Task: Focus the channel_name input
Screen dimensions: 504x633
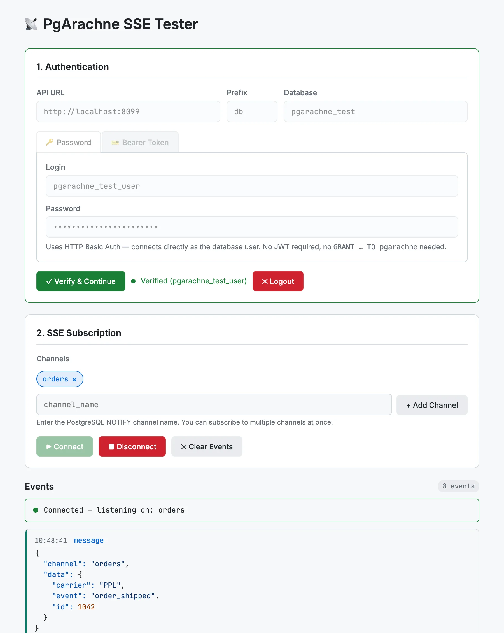Action: point(214,404)
